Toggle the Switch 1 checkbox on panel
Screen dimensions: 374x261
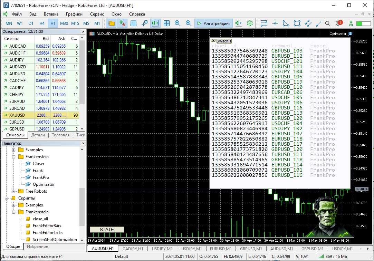[213, 41]
